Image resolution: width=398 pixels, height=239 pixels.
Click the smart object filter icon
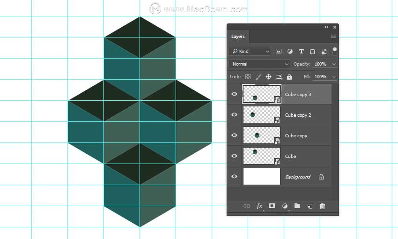point(324,51)
